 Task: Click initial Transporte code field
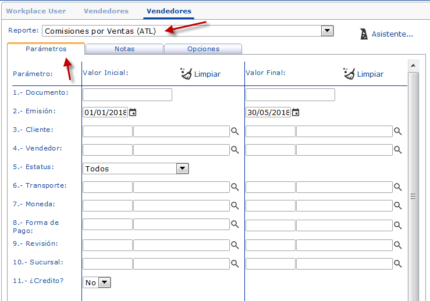[x=108, y=187]
